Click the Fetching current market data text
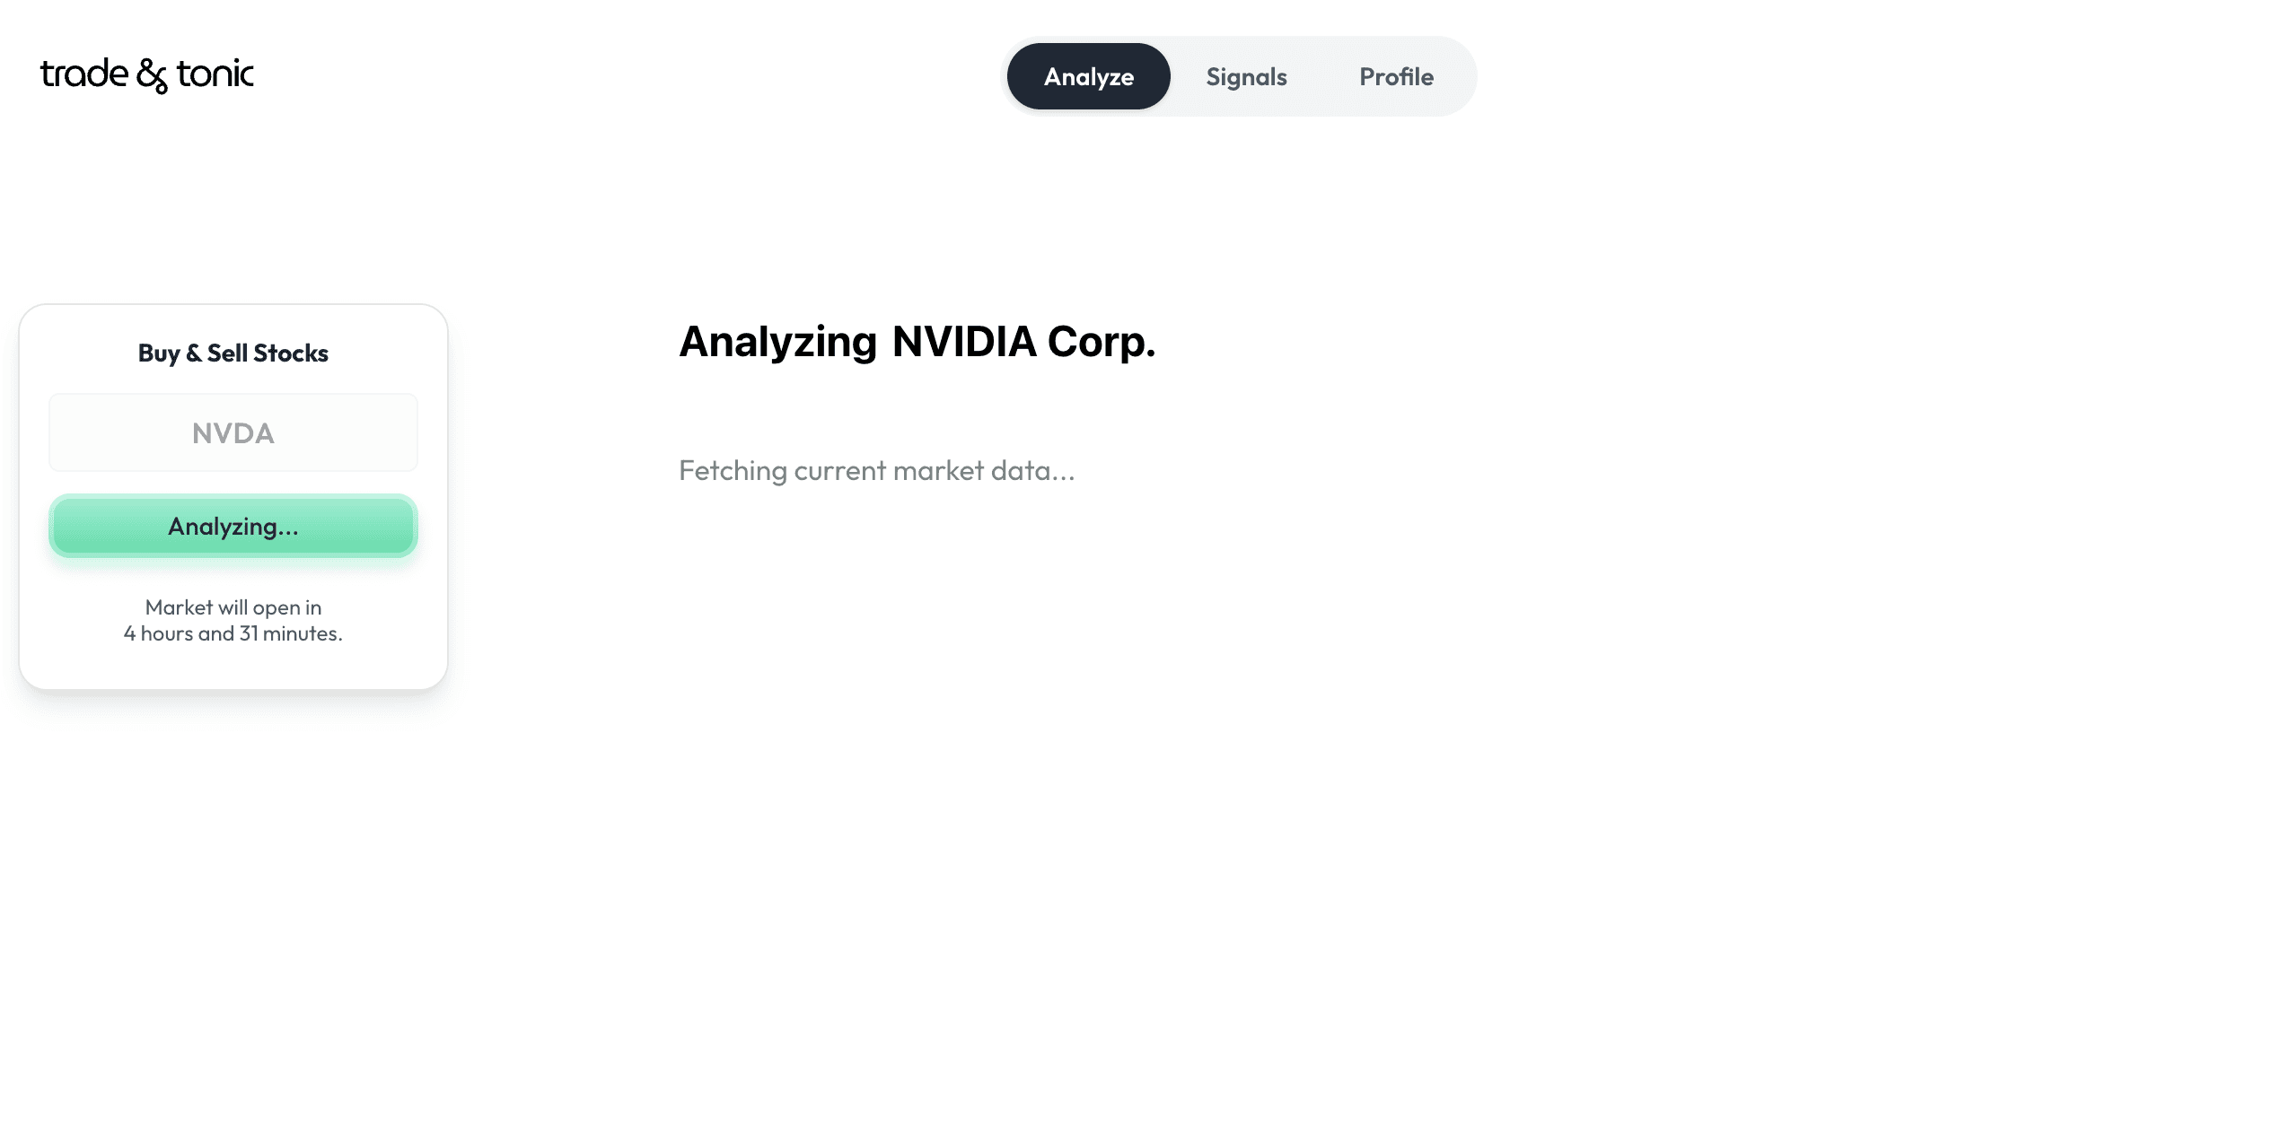This screenshot has width=2291, height=1143. tap(876, 470)
